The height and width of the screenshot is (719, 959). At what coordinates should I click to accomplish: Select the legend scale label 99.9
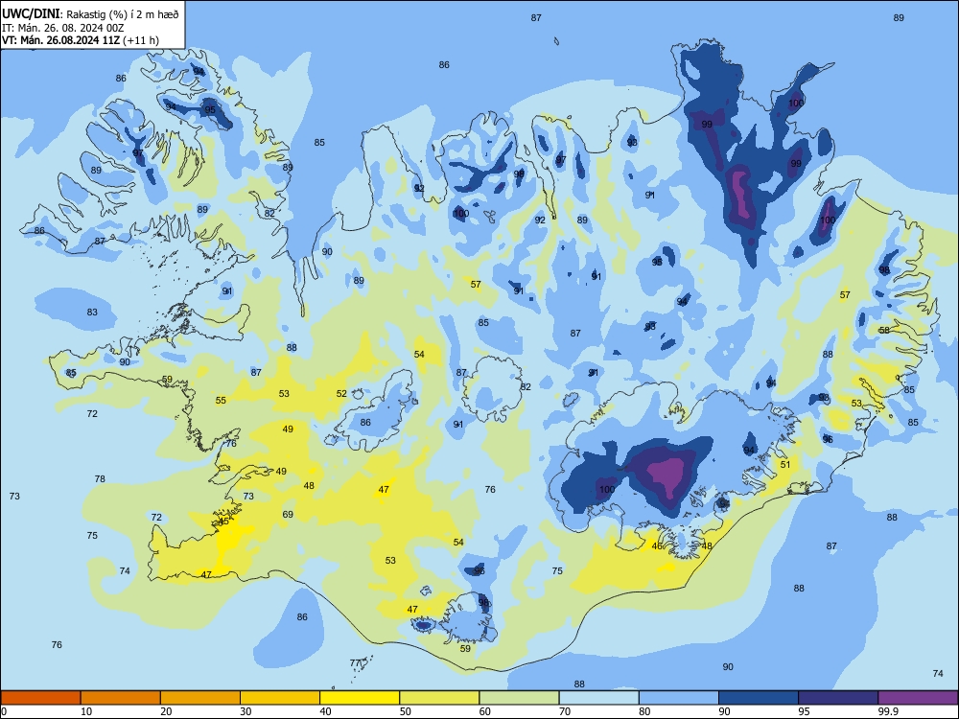pyautogui.click(x=888, y=711)
